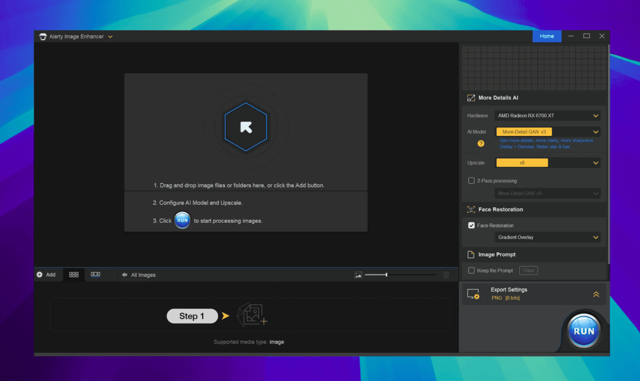640x381 pixels.
Task: Open the Gradient Overlay dropdown
Action: click(547, 237)
